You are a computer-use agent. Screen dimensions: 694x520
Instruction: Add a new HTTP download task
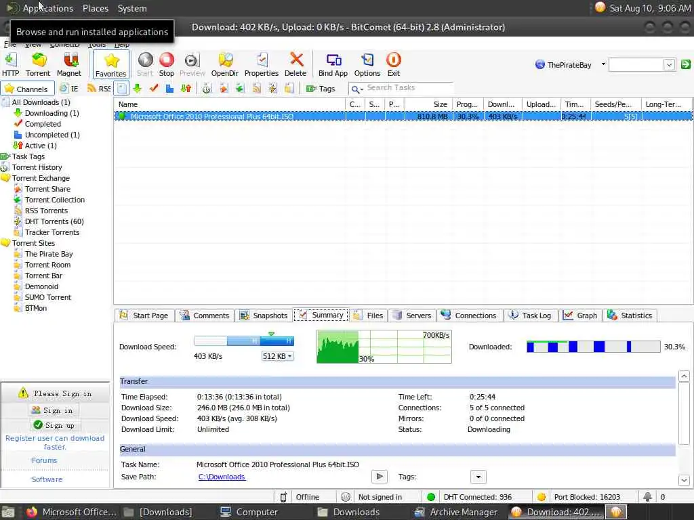coord(10,64)
